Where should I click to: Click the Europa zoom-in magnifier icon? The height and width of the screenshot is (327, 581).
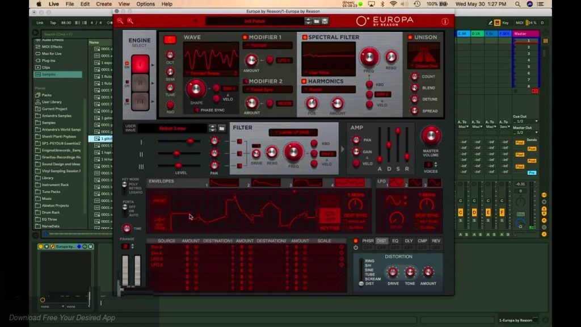(x=130, y=21)
